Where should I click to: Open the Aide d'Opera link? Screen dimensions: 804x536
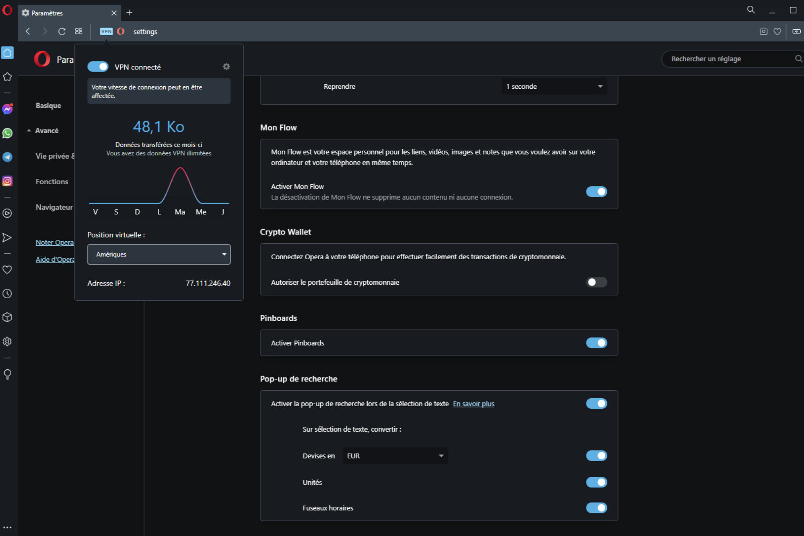click(x=55, y=260)
